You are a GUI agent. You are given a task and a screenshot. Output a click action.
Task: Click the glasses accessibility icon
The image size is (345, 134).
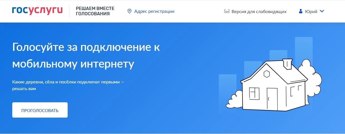(x=227, y=11)
